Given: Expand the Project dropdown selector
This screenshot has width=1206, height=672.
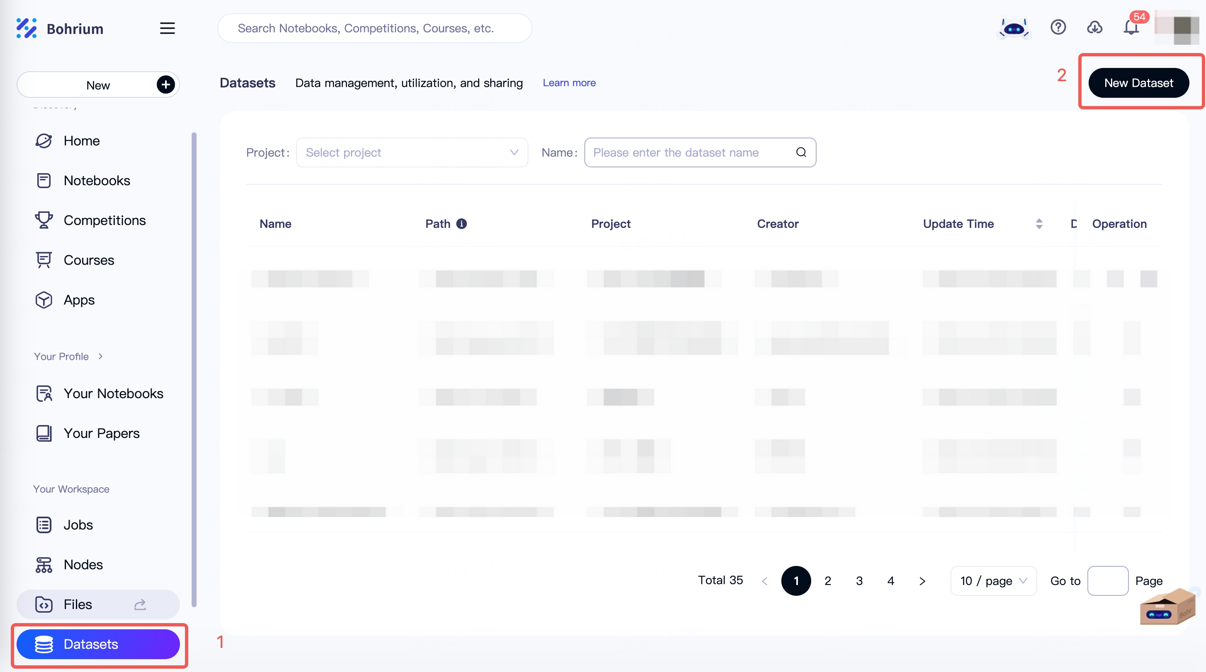Looking at the screenshot, I should coord(412,152).
